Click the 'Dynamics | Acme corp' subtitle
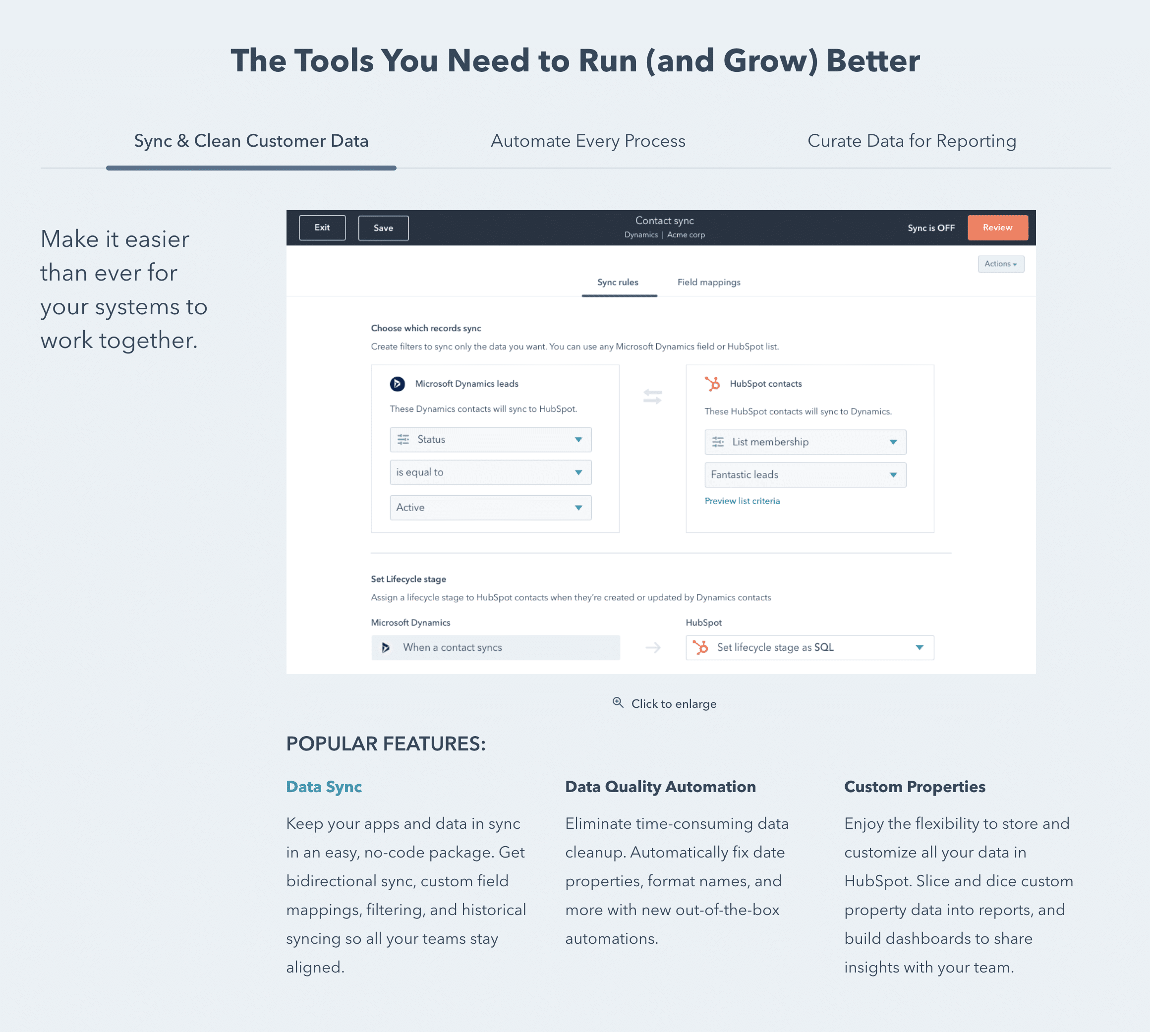Image resolution: width=1150 pixels, height=1032 pixels. click(x=665, y=235)
